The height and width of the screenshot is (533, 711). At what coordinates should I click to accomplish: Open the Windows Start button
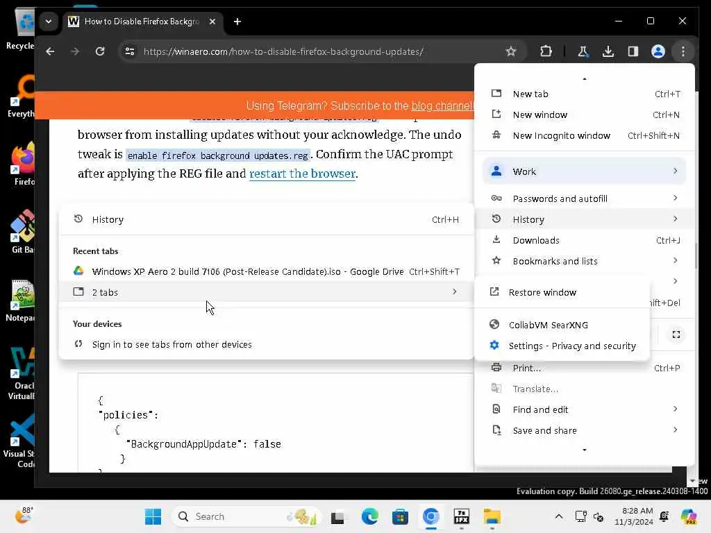coord(153,516)
